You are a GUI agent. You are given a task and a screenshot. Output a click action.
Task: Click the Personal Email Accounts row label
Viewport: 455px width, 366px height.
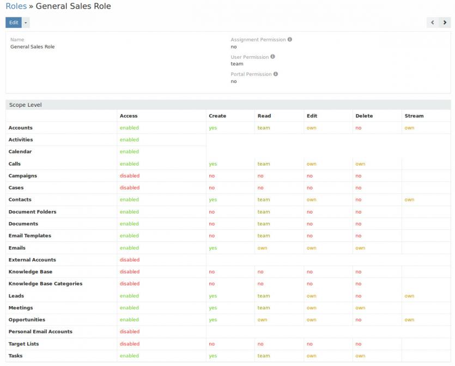pos(40,332)
